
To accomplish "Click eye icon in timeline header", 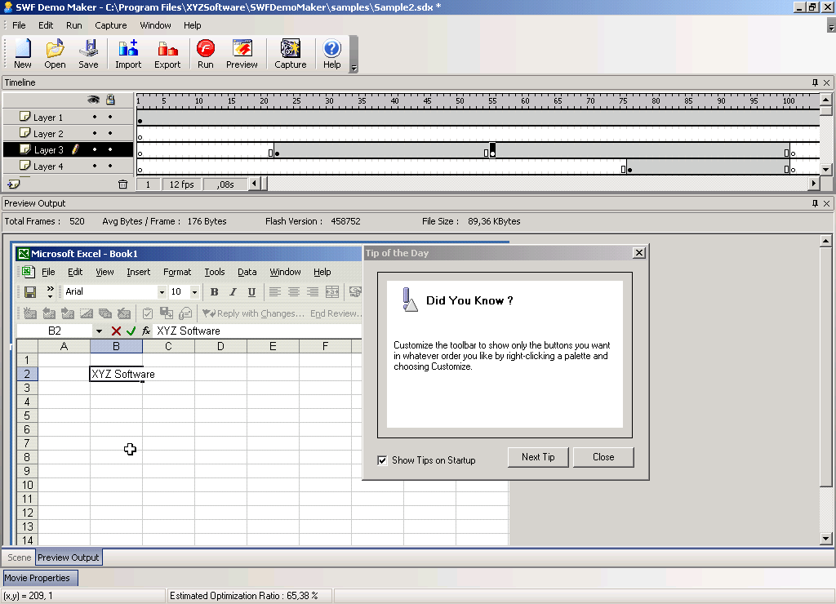I will (93, 100).
